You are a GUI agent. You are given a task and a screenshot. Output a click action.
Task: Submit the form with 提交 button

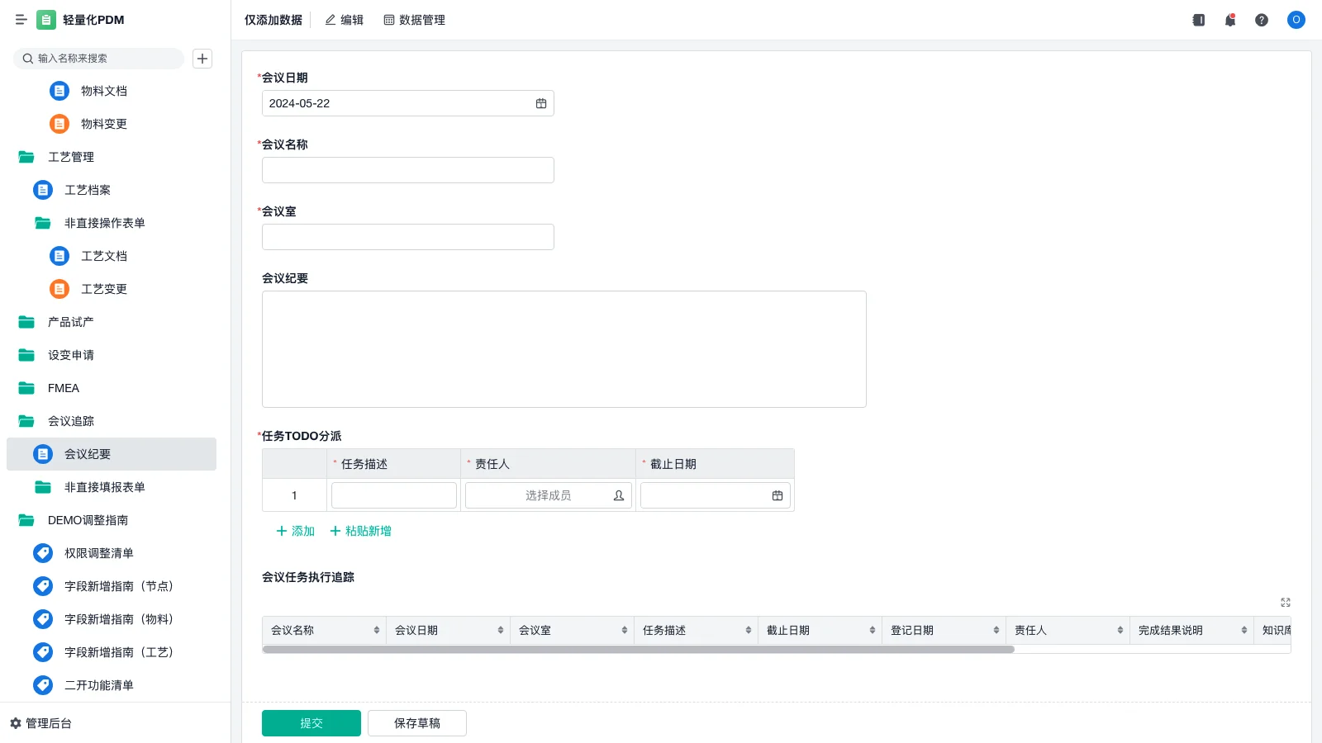point(311,723)
